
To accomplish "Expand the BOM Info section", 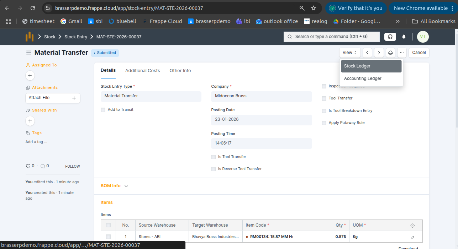I will 114,186.
